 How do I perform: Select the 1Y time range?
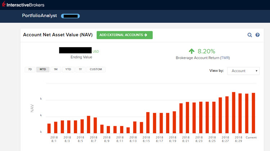tap(80, 69)
